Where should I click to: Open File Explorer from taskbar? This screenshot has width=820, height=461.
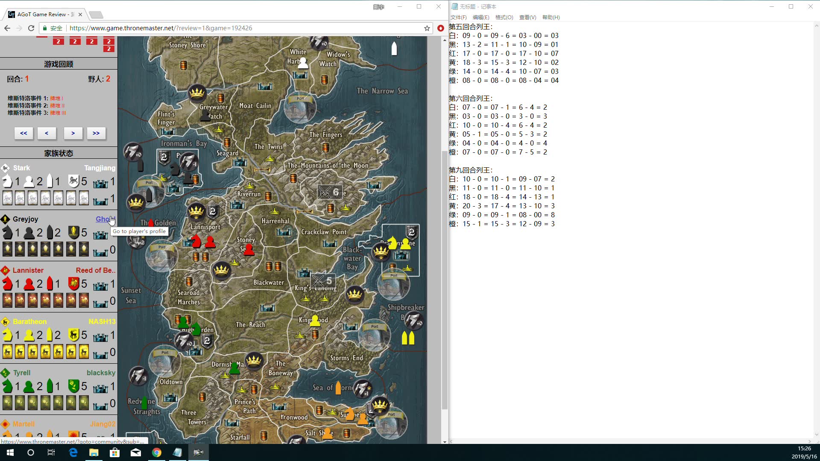point(94,452)
